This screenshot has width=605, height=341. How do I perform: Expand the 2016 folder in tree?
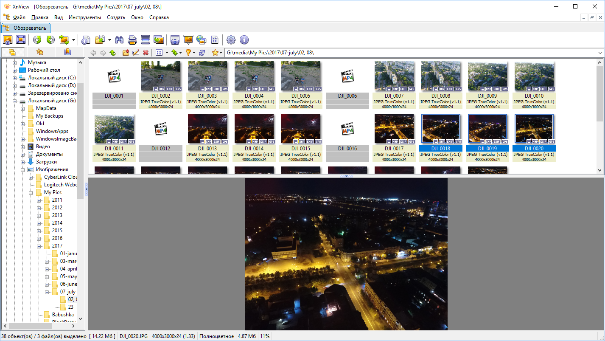(x=39, y=238)
